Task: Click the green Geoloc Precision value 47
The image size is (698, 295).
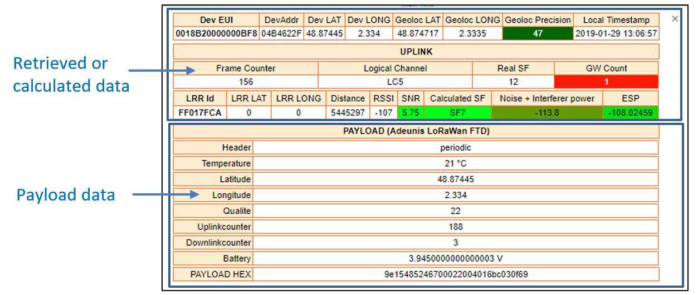Action: coord(538,33)
